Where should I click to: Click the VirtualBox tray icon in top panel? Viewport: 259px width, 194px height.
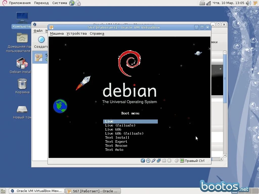[255, 3]
